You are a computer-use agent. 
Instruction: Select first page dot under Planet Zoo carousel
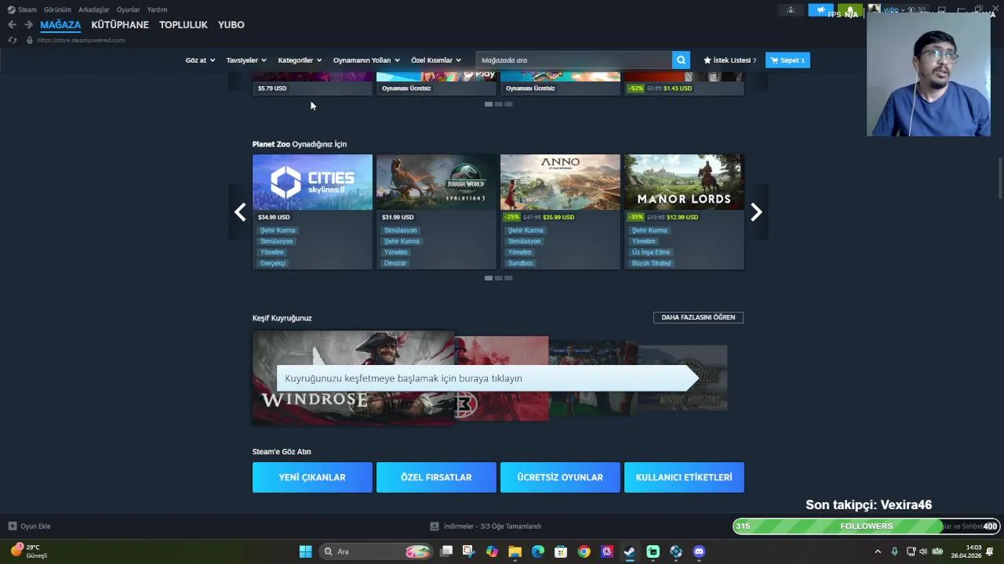(489, 278)
